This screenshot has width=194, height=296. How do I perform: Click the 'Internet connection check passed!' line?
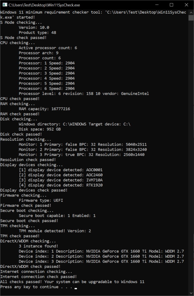click(38, 277)
